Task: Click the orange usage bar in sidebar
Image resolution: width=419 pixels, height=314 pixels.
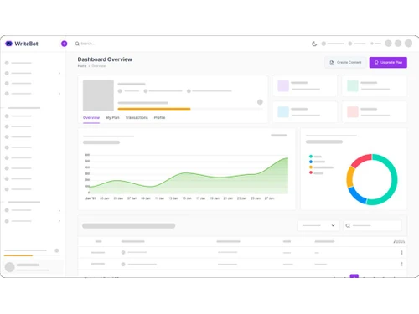Action: point(18,255)
